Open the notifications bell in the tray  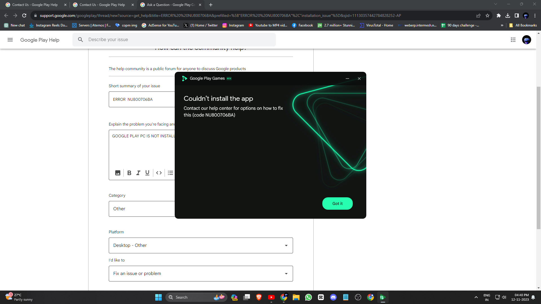[x=533, y=297]
